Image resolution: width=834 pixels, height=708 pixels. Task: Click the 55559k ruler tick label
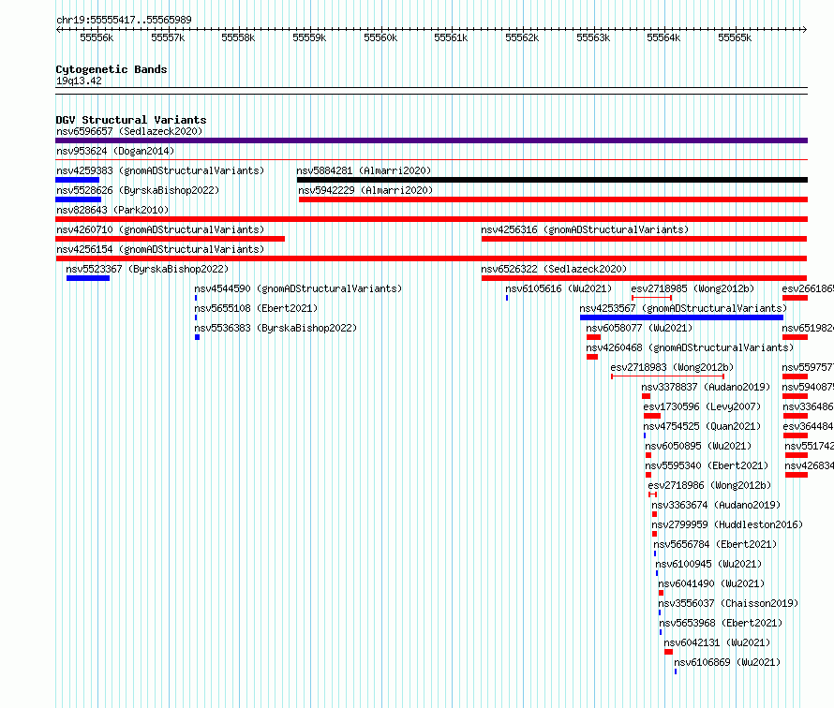pos(309,37)
